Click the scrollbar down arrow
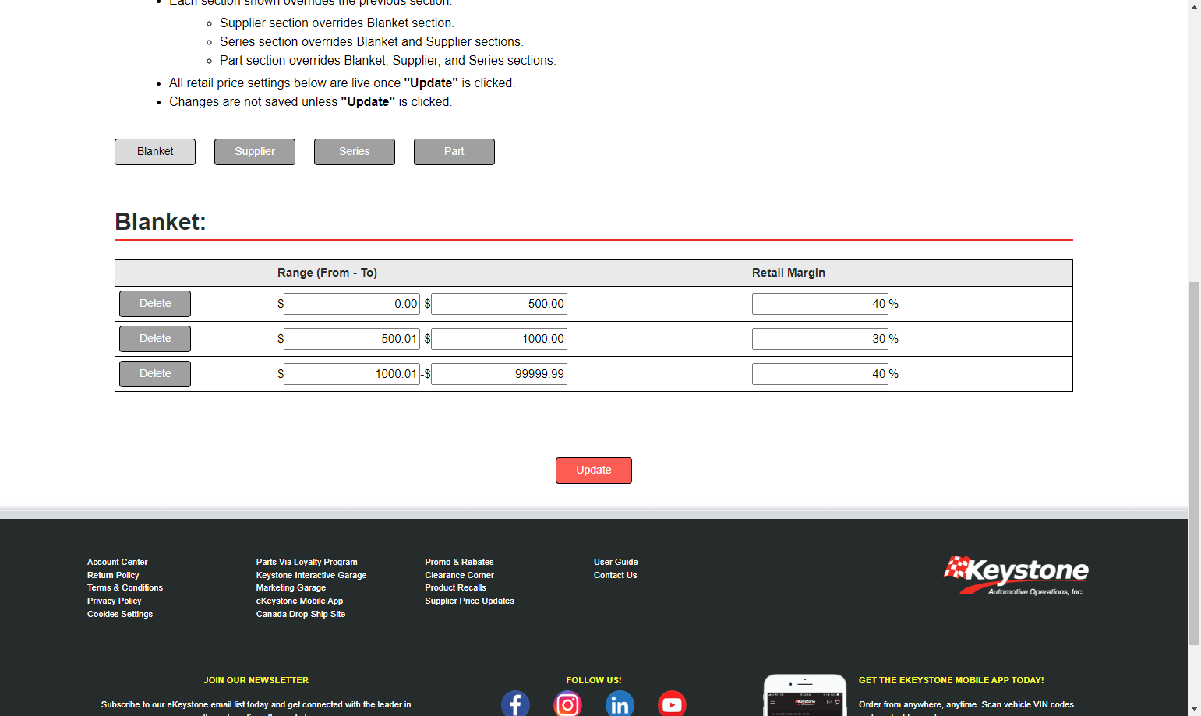Viewport: 1201px width, 716px height. point(1194,709)
